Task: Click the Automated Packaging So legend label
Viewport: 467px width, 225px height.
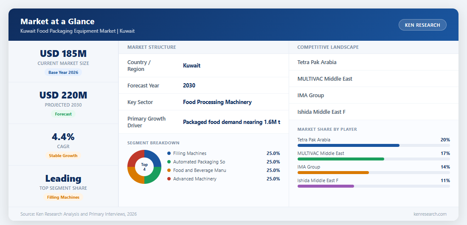Action: tap(199, 162)
